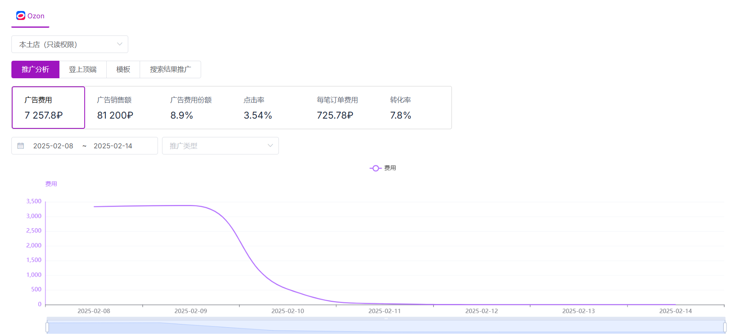Click the 推广类型 chevron arrow
Screen dimensions: 732x335
pos(270,145)
